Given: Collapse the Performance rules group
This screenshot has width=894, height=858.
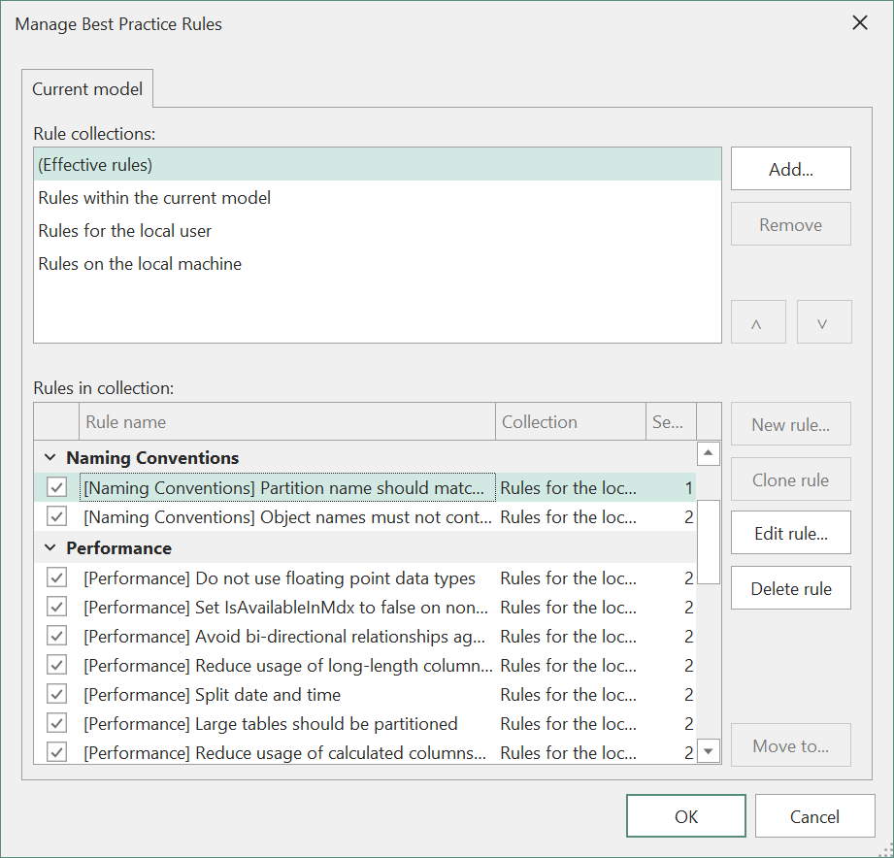Looking at the screenshot, I should [50, 548].
